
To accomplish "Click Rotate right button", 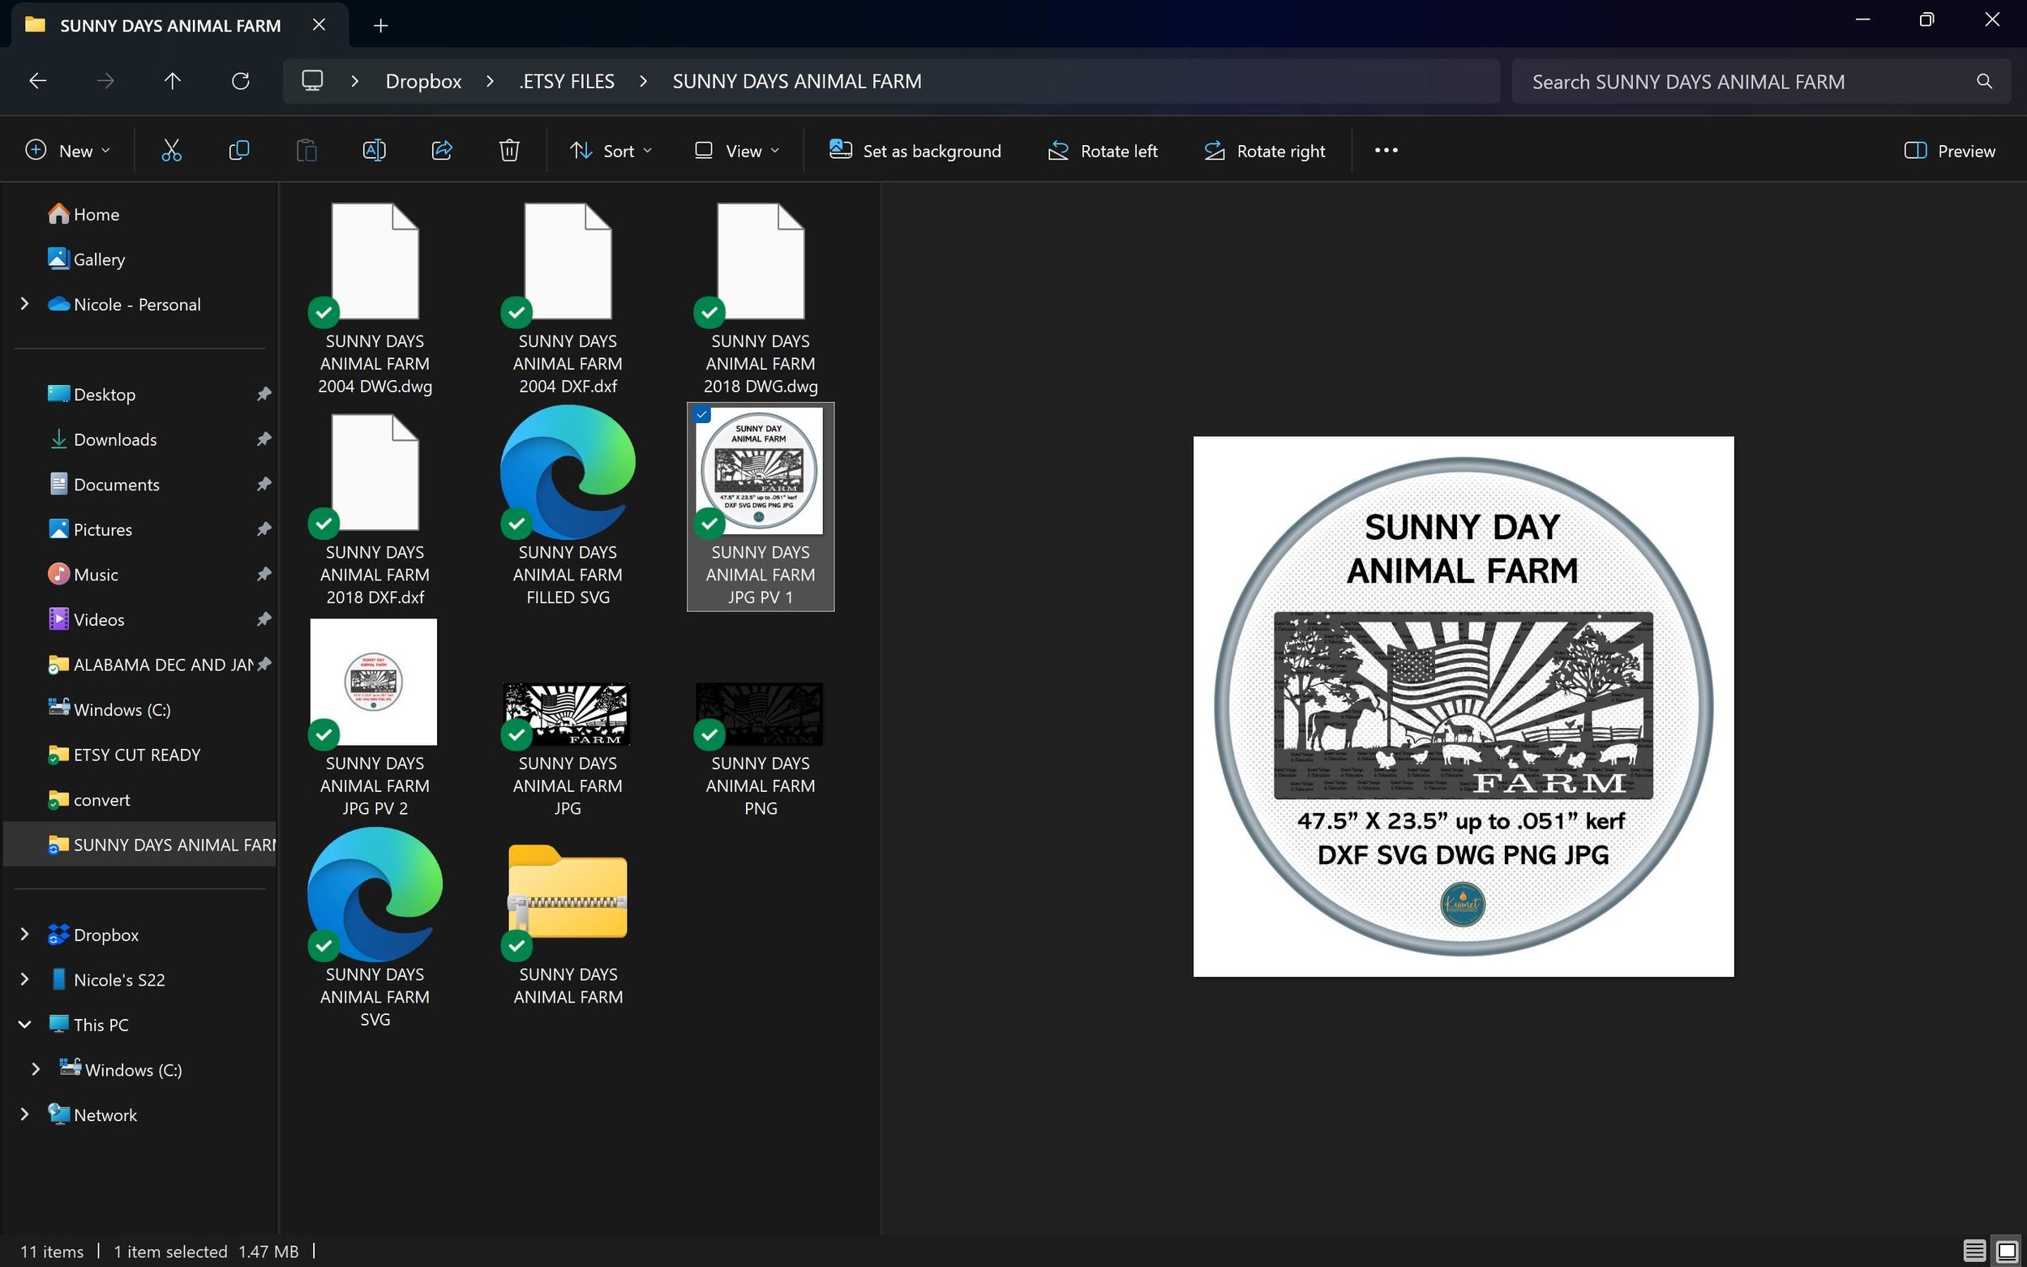I will click(x=1265, y=151).
